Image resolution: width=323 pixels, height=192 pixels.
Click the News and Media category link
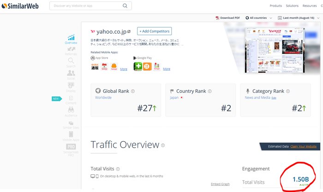257,97
